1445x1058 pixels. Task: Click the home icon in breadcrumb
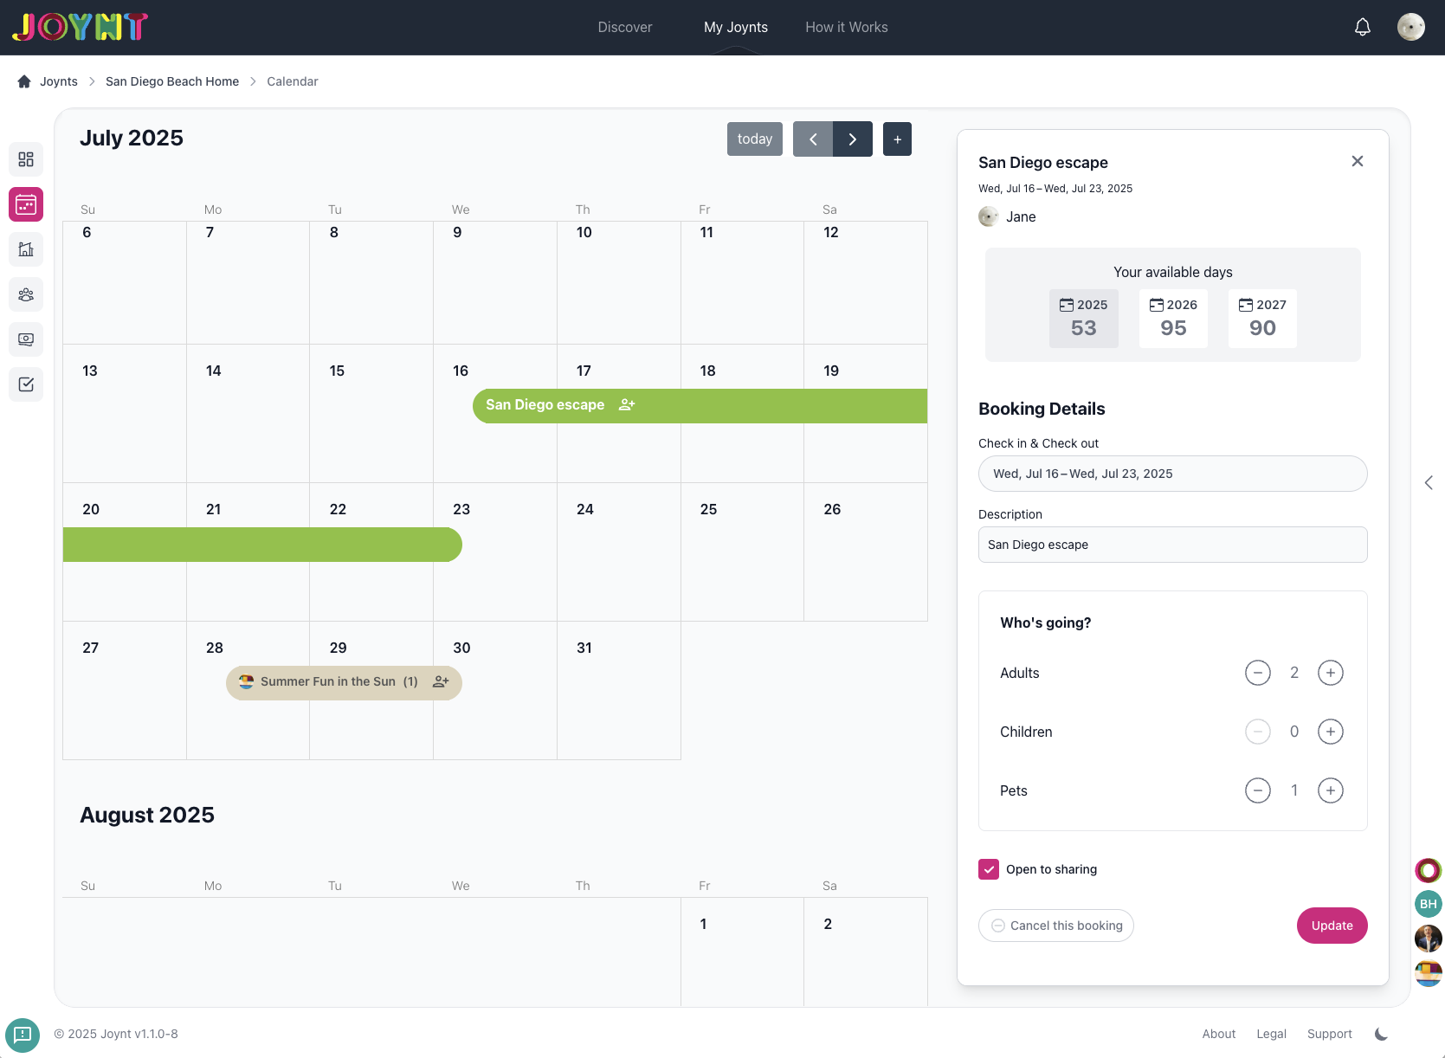click(x=24, y=81)
